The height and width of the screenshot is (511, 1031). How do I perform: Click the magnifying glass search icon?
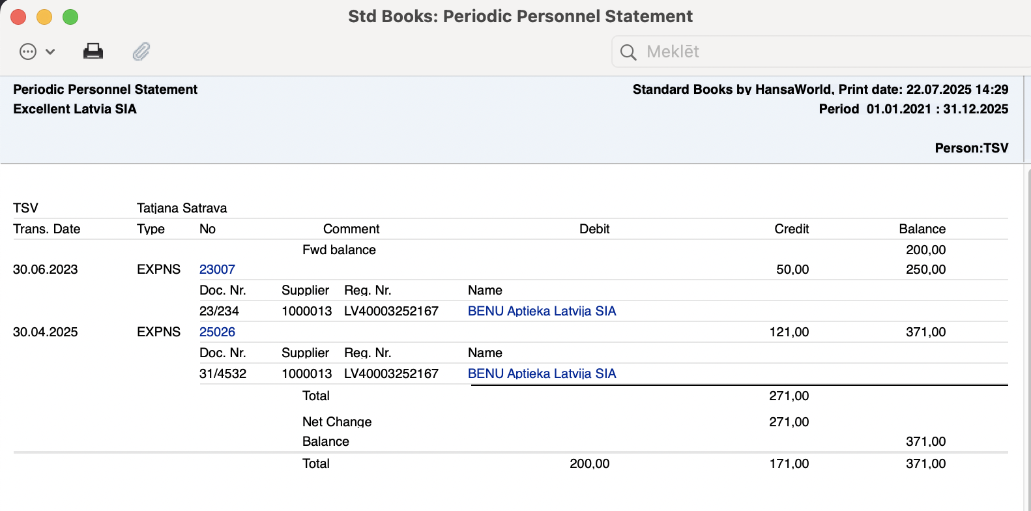pyautogui.click(x=628, y=52)
